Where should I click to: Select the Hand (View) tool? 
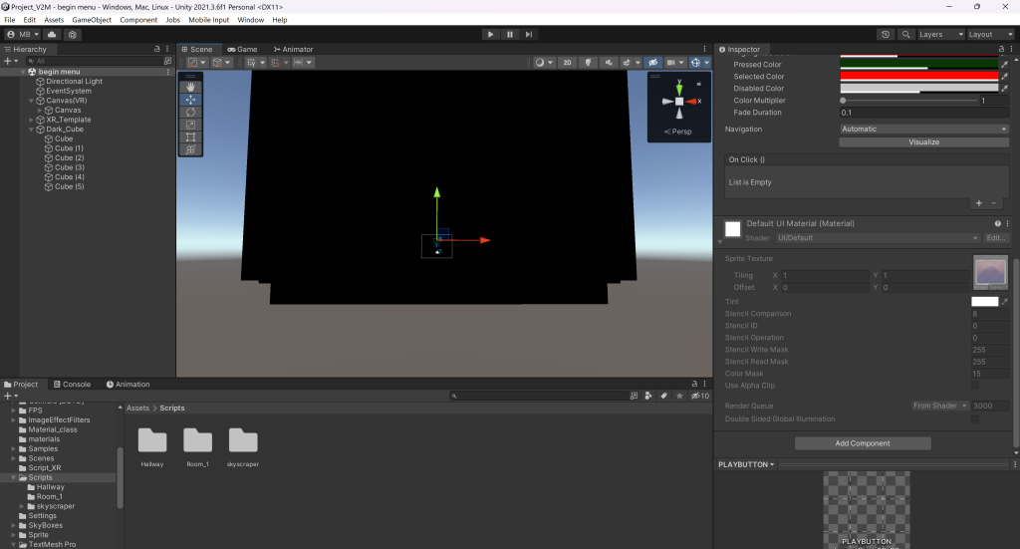[190, 87]
